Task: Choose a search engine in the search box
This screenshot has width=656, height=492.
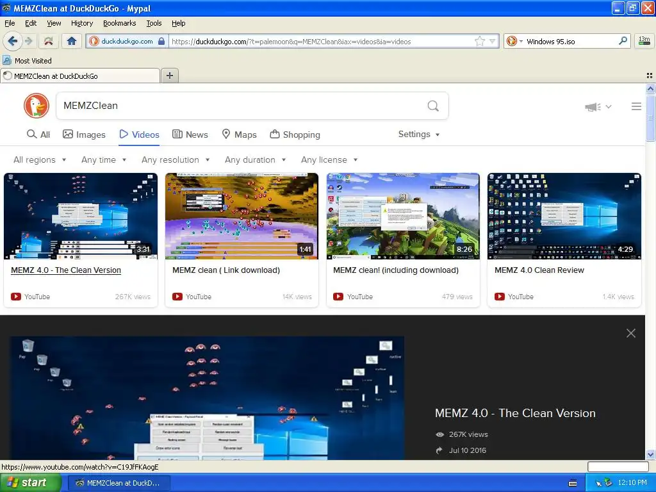Action: (x=514, y=41)
